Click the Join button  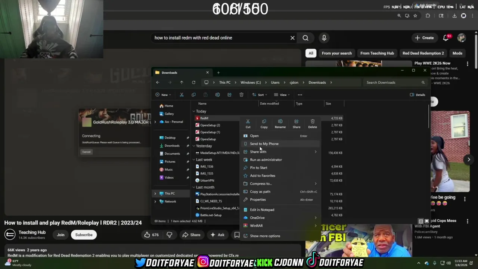point(60,235)
